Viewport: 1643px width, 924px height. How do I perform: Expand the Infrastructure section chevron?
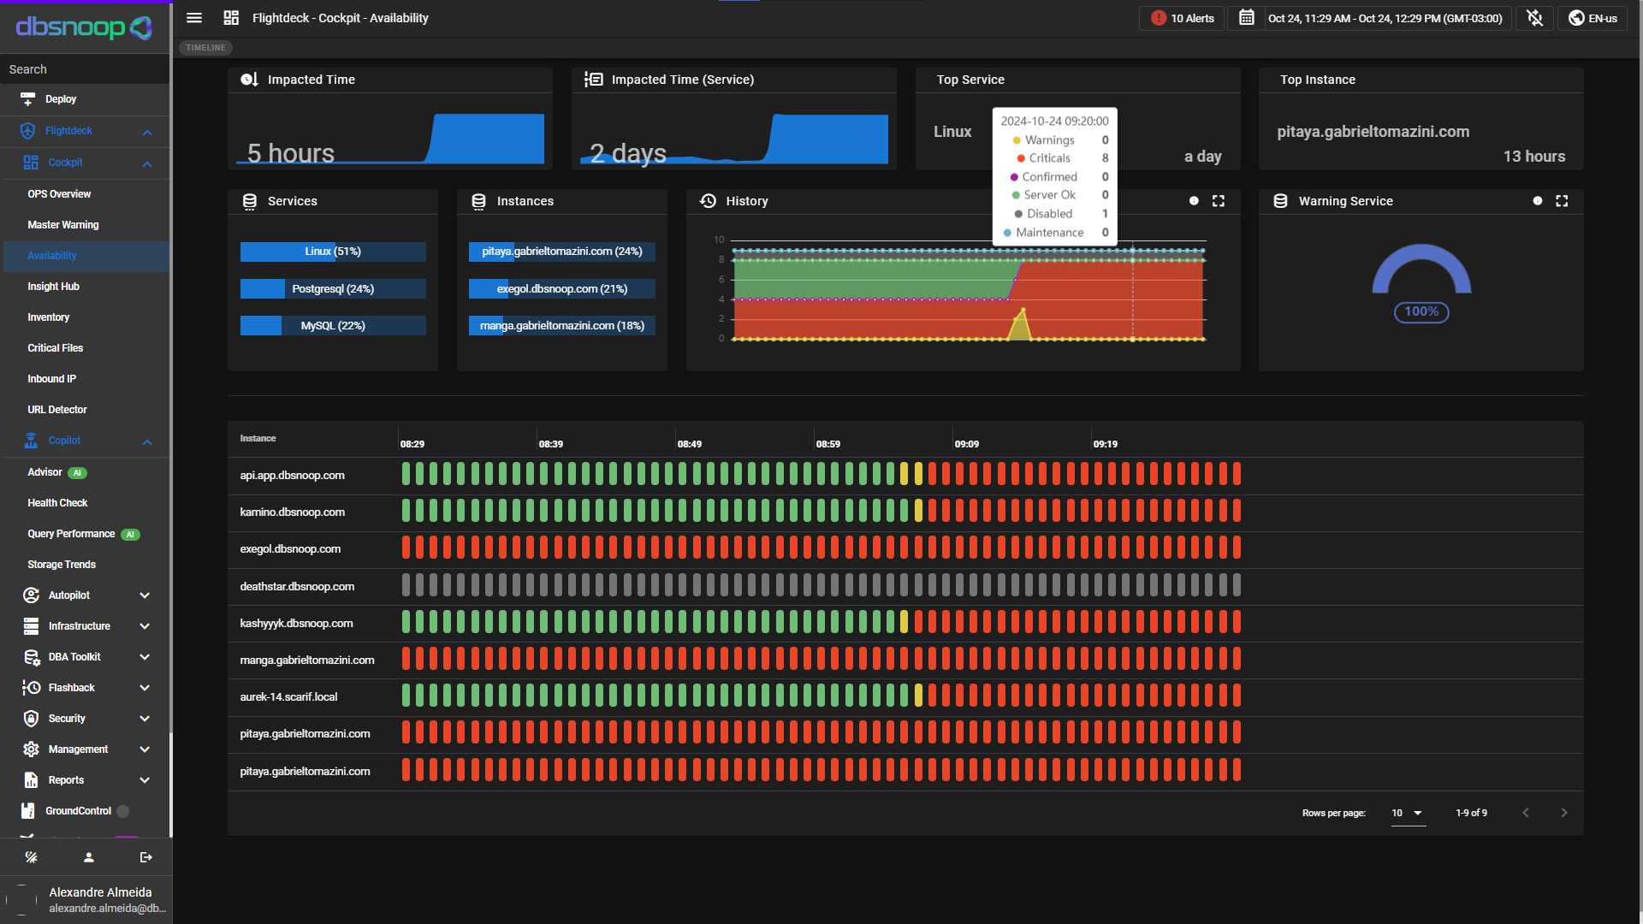145,626
